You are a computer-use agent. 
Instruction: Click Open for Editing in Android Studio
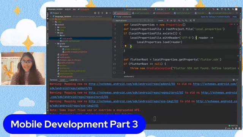[x=215, y=17]
